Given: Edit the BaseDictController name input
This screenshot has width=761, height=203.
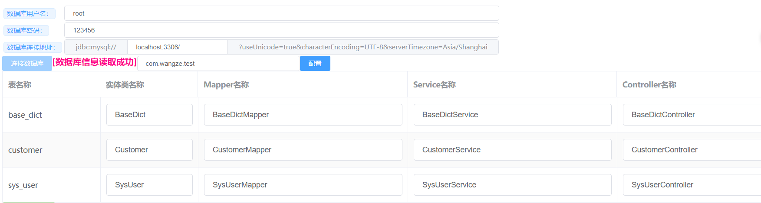Looking at the screenshot, I should coord(692,115).
